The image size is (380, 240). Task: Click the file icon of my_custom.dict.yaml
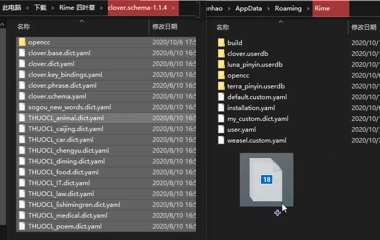point(221,118)
